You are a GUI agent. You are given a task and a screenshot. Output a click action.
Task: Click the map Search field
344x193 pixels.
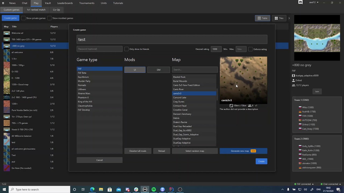(x=195, y=70)
